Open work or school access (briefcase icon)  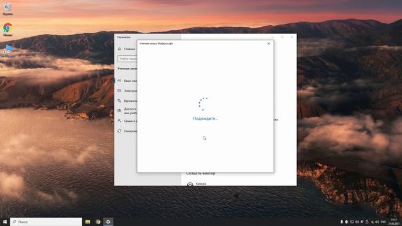coord(119,110)
